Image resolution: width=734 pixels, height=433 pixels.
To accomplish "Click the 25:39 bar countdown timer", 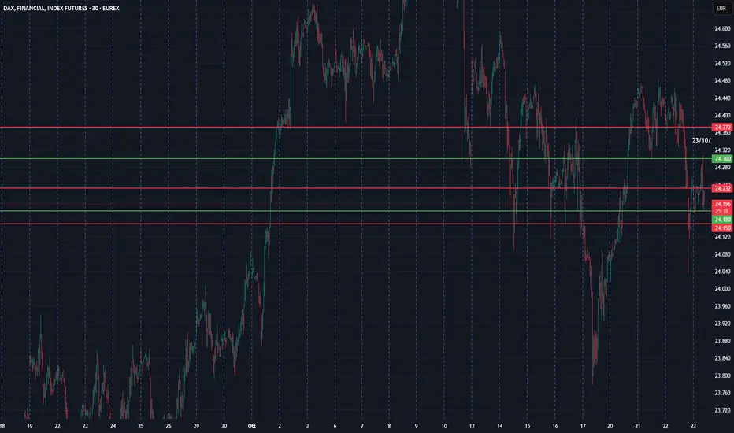I will (721, 211).
